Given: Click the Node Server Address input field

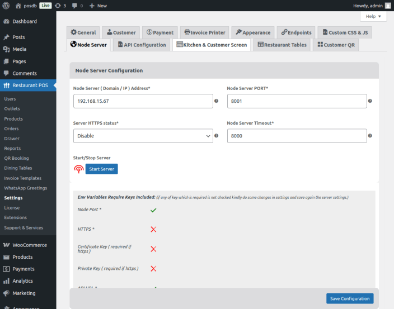Looking at the screenshot, I should (143, 101).
